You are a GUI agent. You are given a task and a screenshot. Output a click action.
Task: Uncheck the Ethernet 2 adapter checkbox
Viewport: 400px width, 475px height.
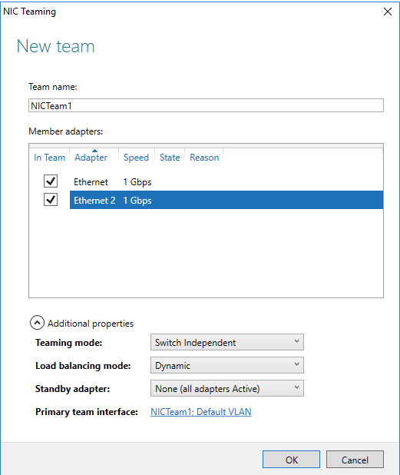51,200
